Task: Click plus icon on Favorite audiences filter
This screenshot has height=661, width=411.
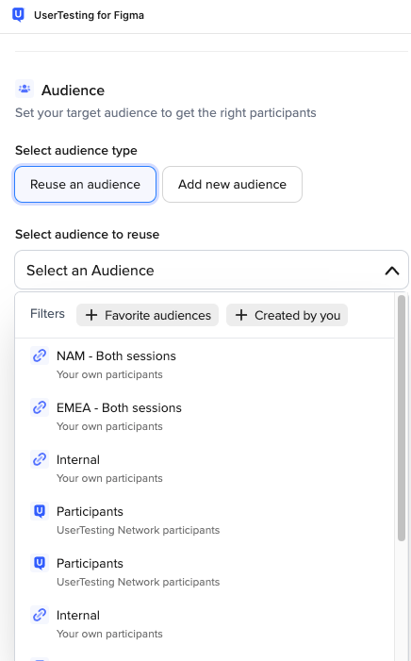Action: [x=91, y=315]
